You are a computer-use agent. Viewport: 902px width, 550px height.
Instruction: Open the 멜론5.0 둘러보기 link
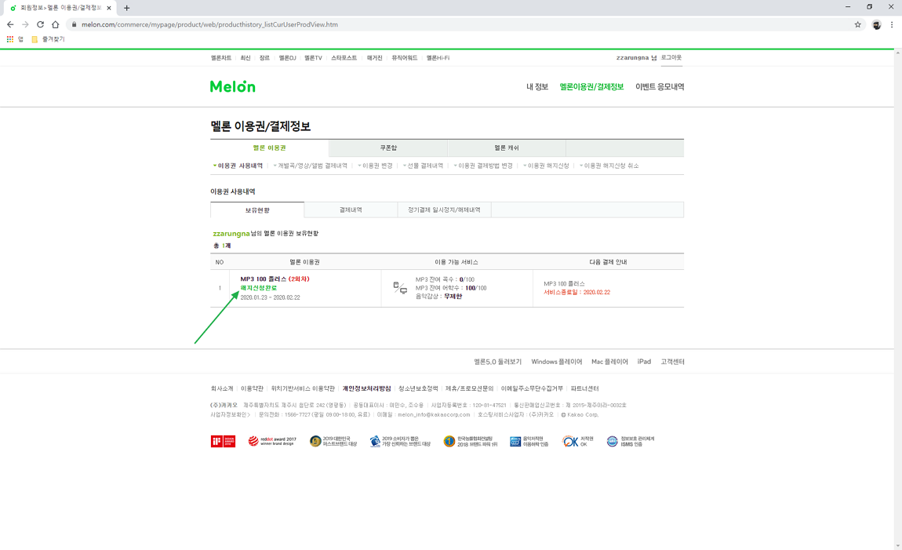[497, 362]
